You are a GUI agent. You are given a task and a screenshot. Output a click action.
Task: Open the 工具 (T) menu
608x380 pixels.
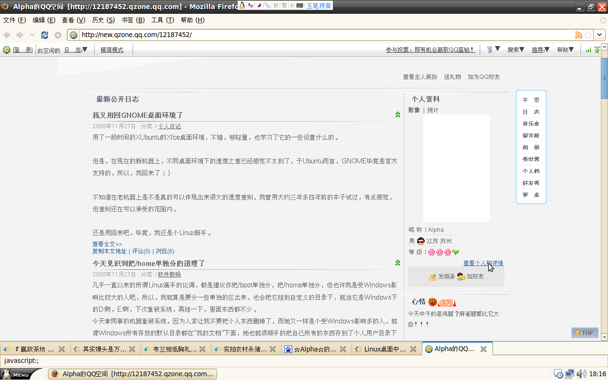click(163, 20)
